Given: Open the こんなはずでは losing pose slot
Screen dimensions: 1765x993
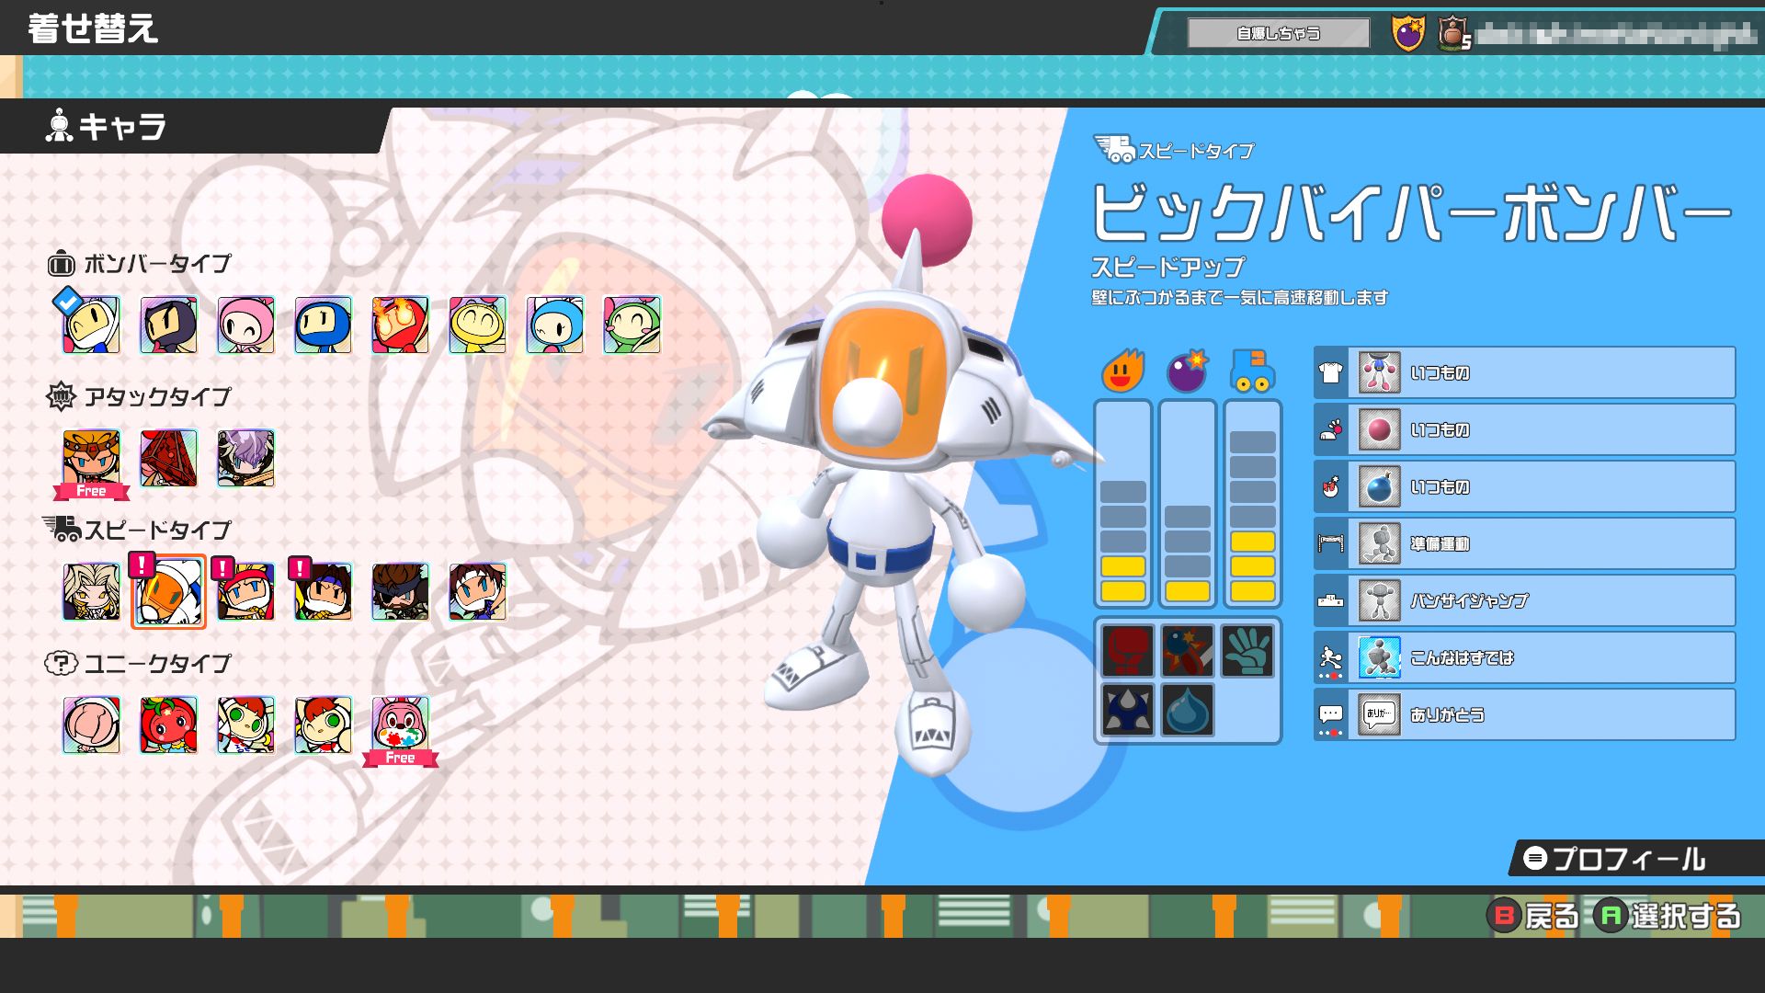Looking at the screenshot, I should pyautogui.click(x=1524, y=657).
